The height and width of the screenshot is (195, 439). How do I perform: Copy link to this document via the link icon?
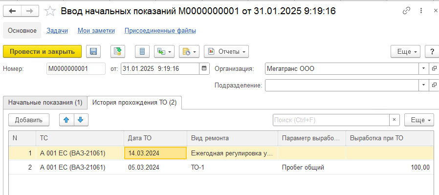point(406,11)
